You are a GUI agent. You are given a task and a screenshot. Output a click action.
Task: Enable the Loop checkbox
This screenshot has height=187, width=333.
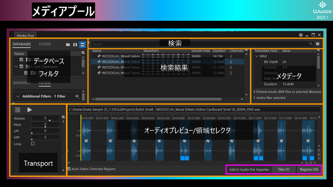coord(33,143)
